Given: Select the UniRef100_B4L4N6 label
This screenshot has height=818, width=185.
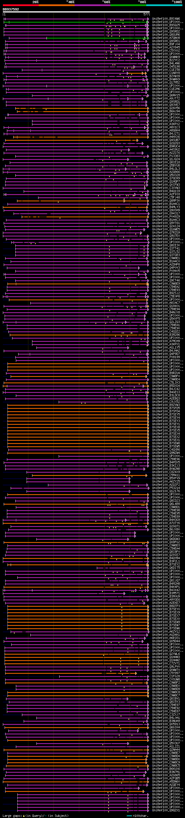Looking at the screenshot, I should [166, 64].
